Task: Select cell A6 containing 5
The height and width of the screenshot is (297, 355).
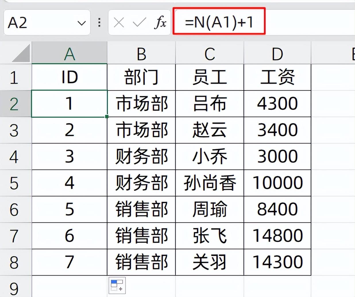Action: tap(69, 209)
